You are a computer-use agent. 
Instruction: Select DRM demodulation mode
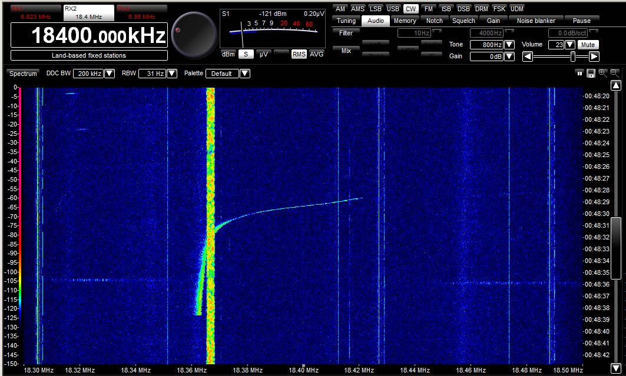(482, 9)
